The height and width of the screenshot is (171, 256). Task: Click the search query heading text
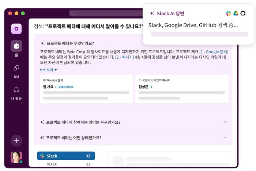[x=89, y=26]
